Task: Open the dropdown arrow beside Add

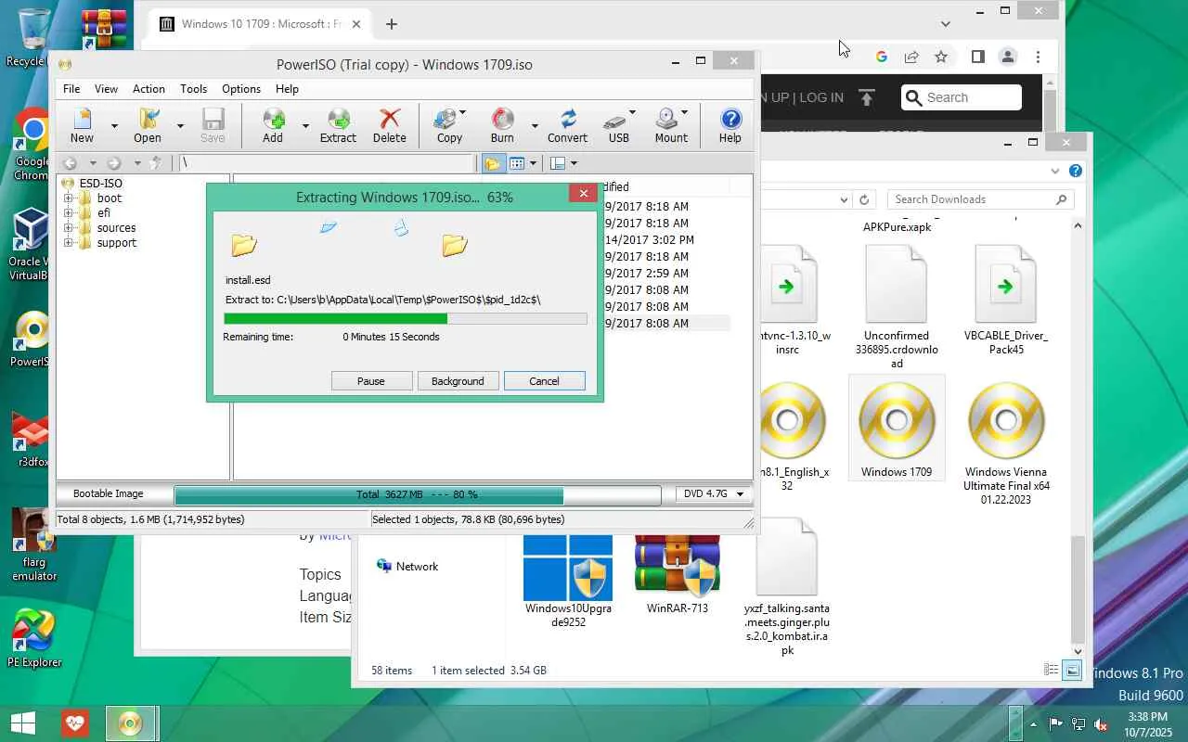Action: tap(305, 125)
